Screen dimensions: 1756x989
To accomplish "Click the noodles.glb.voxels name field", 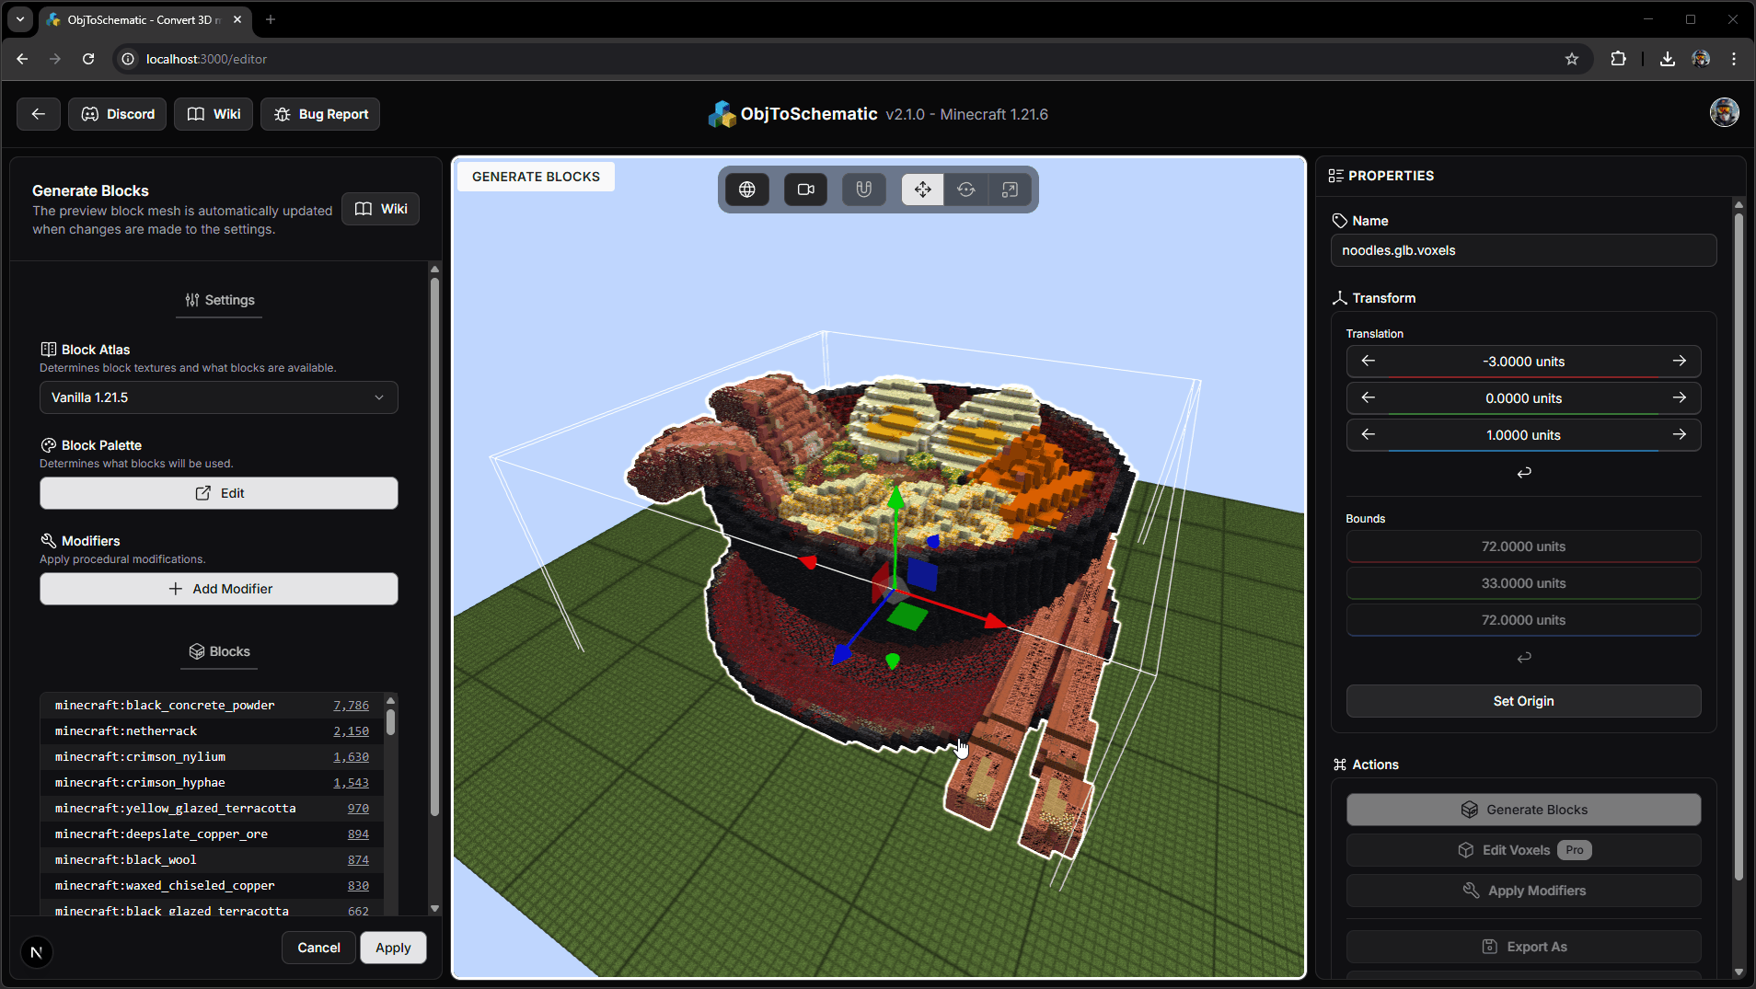I will click(x=1523, y=250).
